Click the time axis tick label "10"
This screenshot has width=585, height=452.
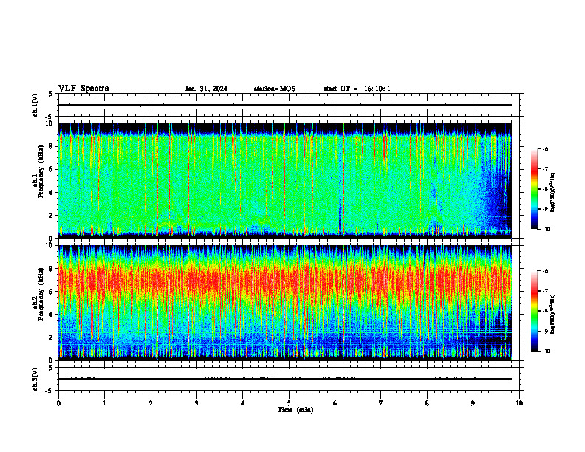(519, 403)
